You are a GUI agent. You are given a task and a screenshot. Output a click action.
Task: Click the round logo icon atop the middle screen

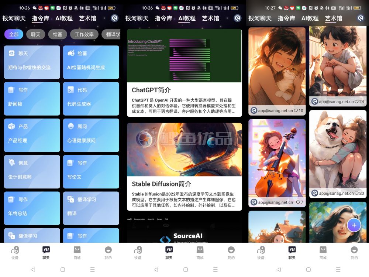click(237, 18)
